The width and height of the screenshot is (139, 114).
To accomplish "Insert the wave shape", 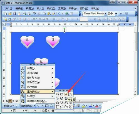I will pyautogui.click(x=66, y=107).
